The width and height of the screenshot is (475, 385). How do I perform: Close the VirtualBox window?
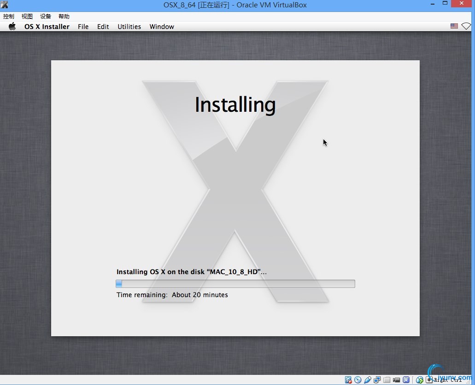click(x=462, y=3)
